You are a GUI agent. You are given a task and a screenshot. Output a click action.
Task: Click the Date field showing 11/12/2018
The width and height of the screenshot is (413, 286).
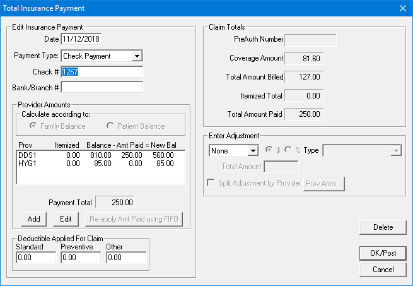coord(81,39)
